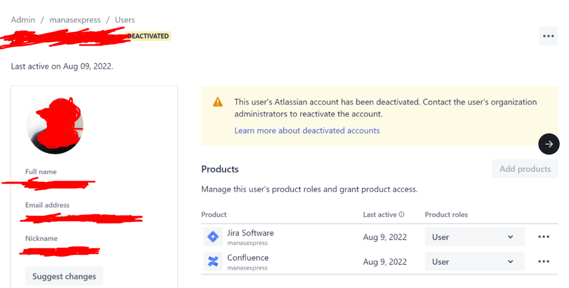Click the Full name label
569x288 pixels.
(41, 172)
